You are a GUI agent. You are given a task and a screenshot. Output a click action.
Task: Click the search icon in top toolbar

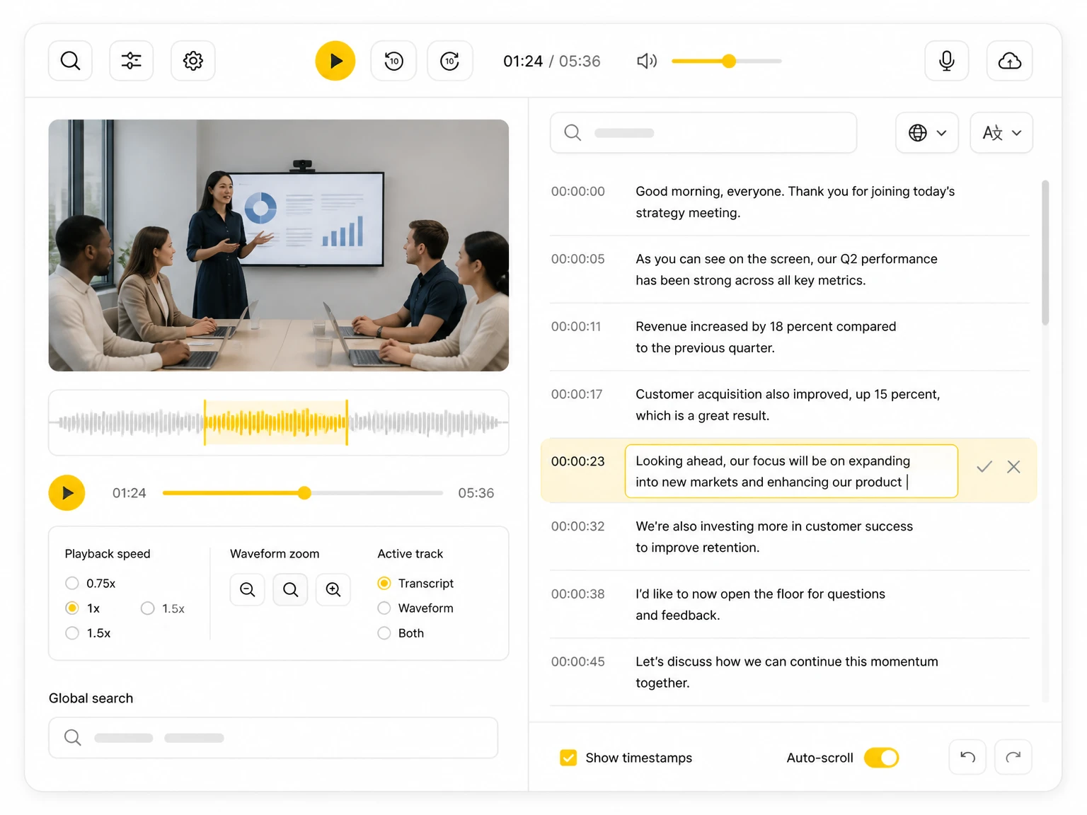tap(70, 61)
